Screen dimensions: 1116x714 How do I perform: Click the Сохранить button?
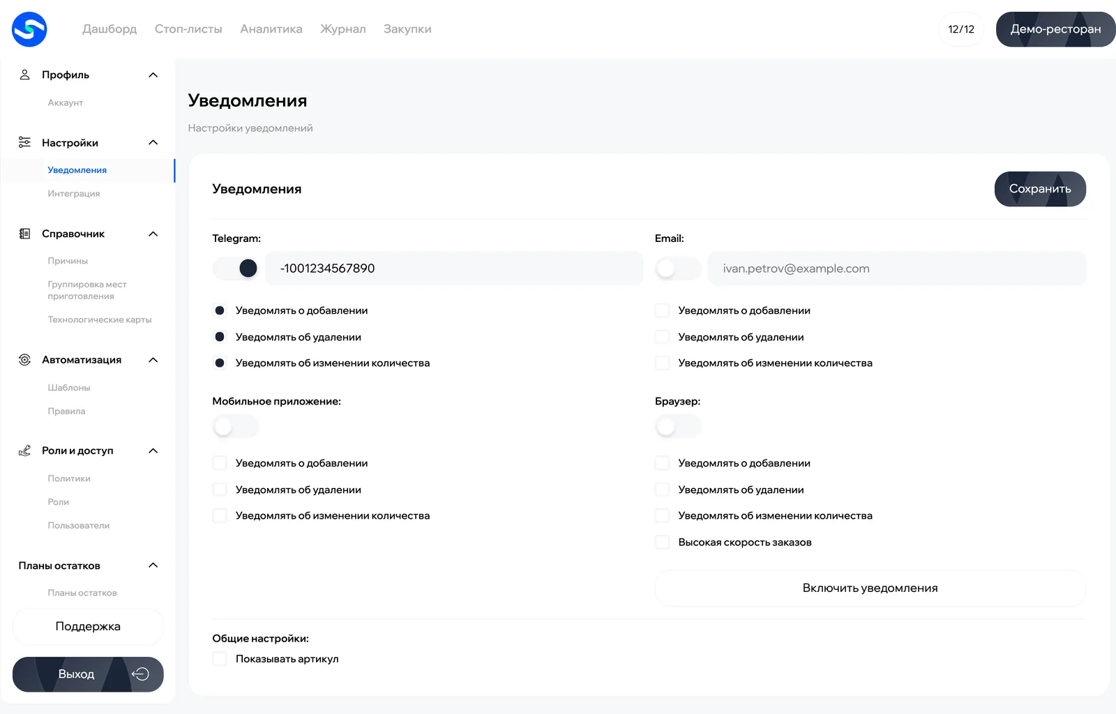click(x=1040, y=189)
